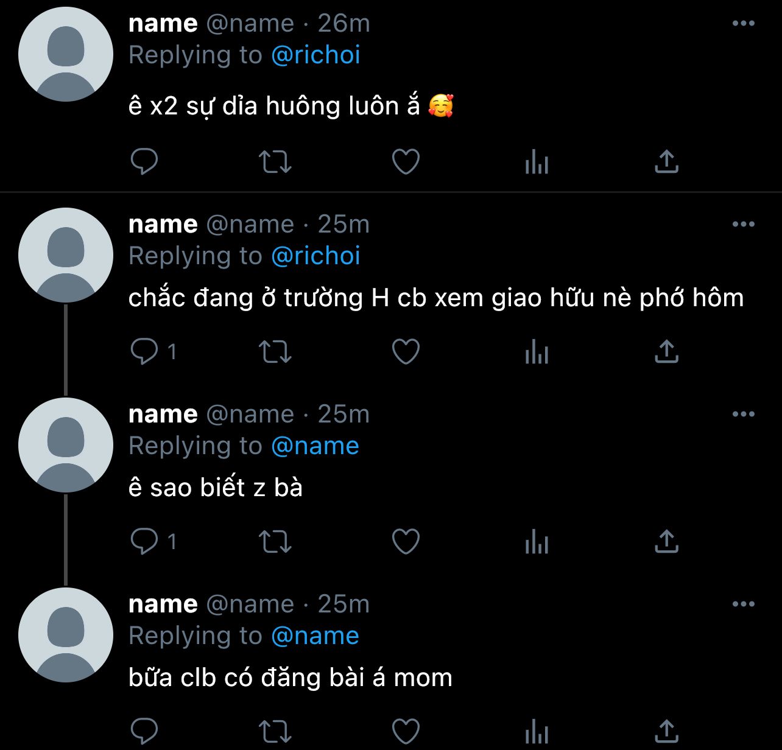The width and height of the screenshot is (782, 750).
Task: Open more menu on 'chắc đang ở trường' tweet
Action: [x=743, y=225]
